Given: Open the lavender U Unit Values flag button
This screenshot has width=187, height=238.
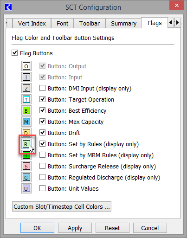Looking at the screenshot, I should coord(26,188).
